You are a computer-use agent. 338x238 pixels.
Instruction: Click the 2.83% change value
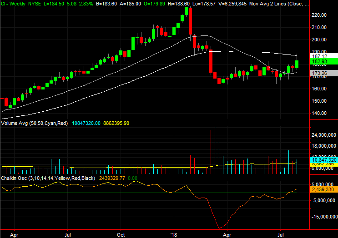point(86,4)
